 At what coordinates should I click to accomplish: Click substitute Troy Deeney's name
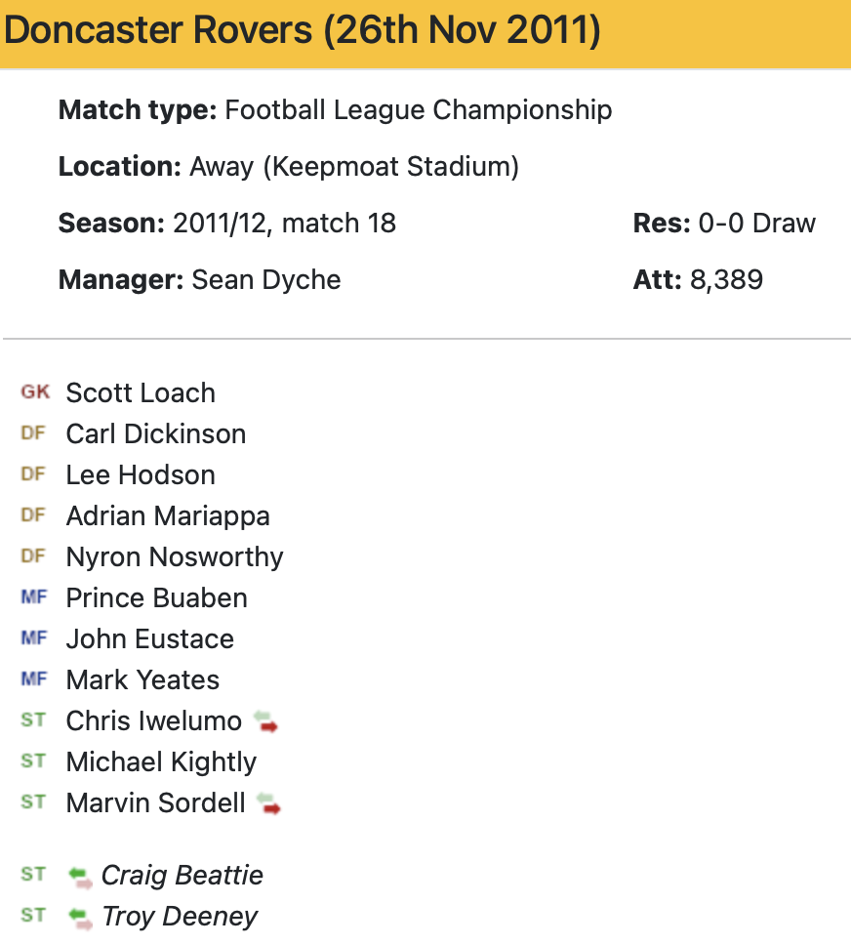click(180, 917)
